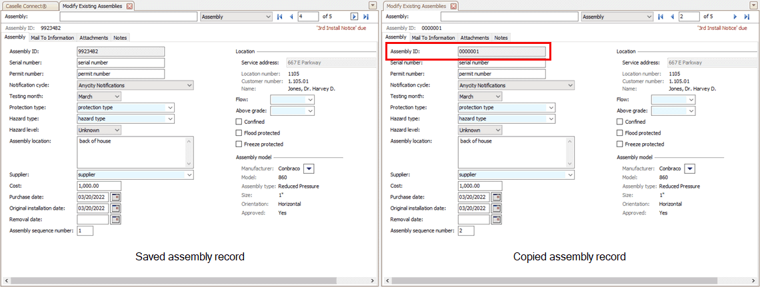Jump to last record in copied assembly window
The width and height of the screenshot is (760, 287).
point(746,17)
